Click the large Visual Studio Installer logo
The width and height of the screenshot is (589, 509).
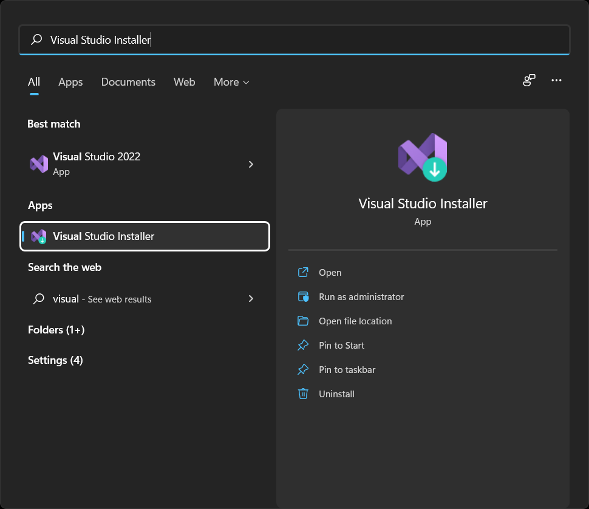423,157
